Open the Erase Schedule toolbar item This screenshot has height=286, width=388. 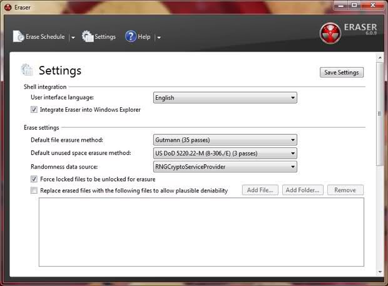coord(44,37)
